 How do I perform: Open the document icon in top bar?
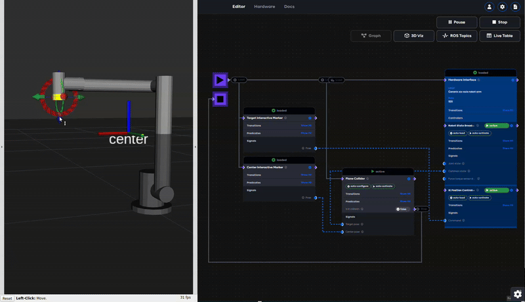pos(515,7)
